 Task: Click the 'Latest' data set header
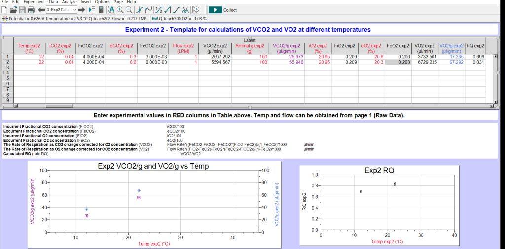coord(250,40)
